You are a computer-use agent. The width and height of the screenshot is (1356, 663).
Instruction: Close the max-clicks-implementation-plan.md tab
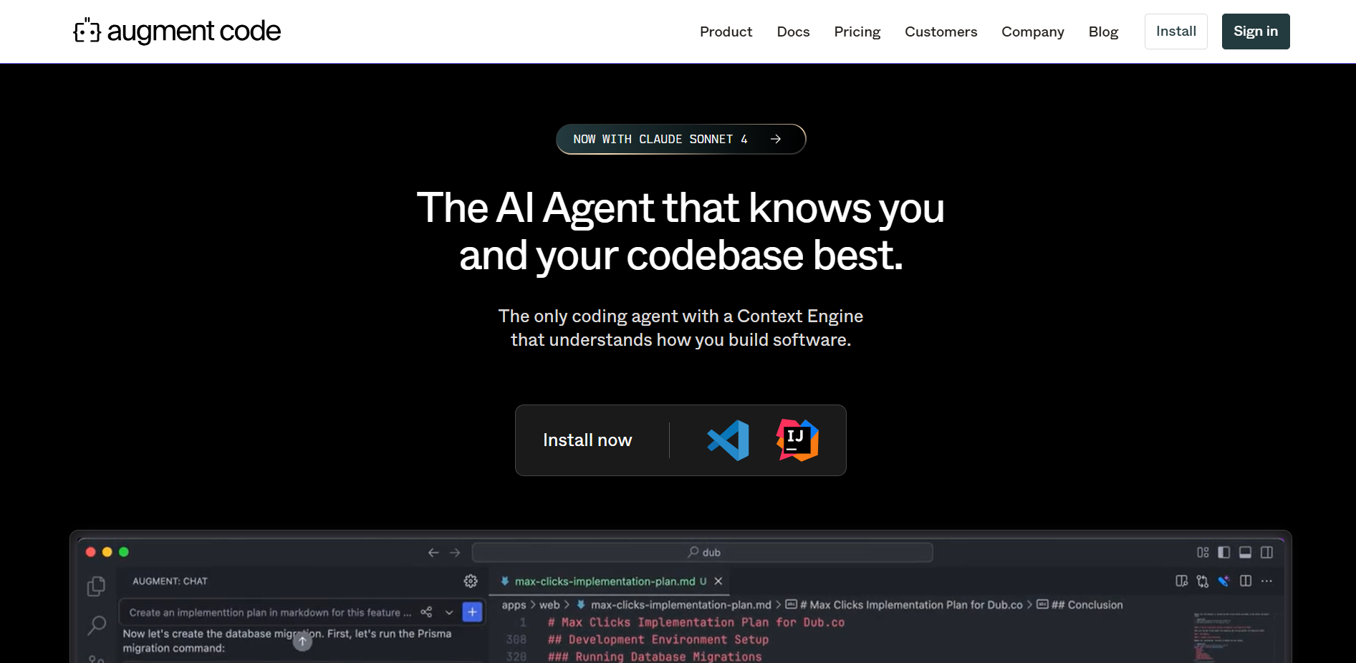[718, 581]
